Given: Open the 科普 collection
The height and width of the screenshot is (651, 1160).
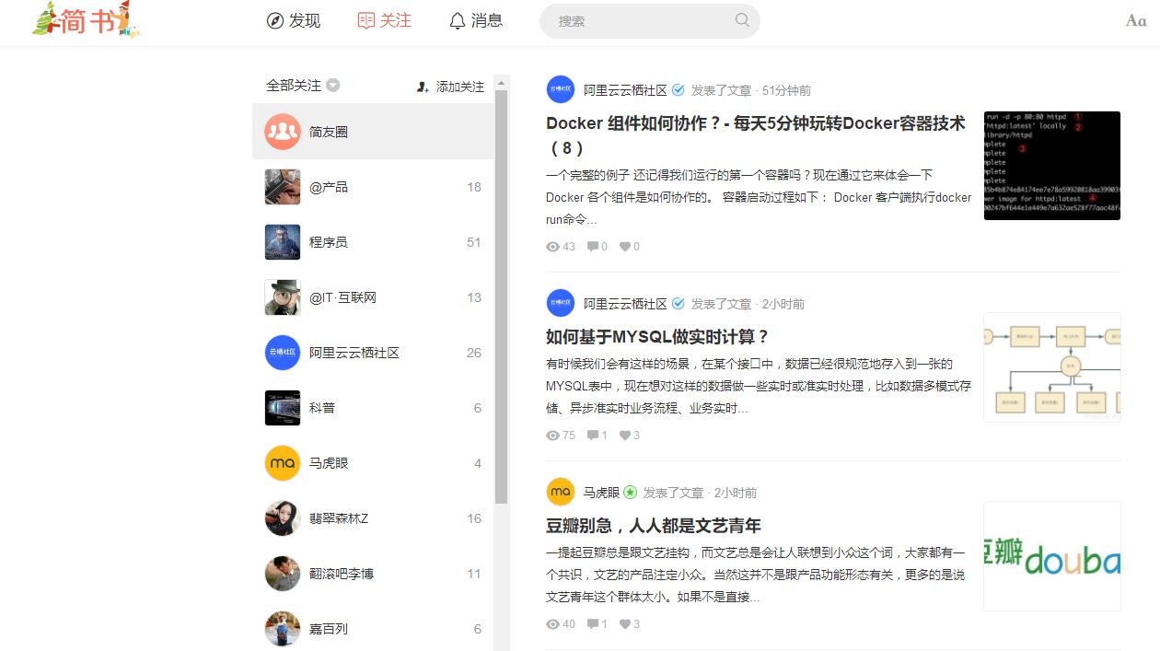Looking at the screenshot, I should (373, 408).
